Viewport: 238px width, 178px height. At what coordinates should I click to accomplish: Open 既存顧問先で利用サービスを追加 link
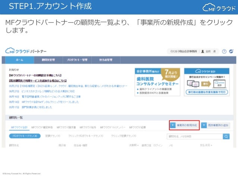click(38, 81)
